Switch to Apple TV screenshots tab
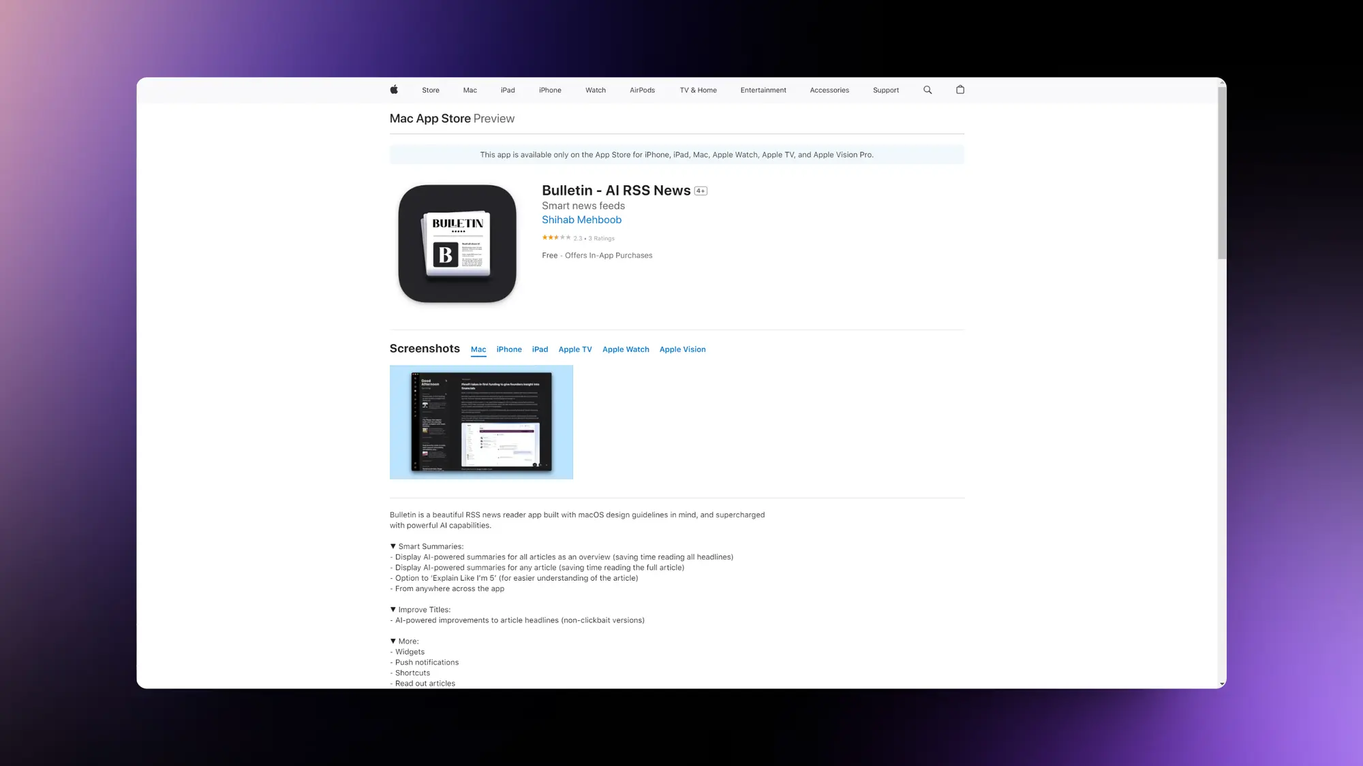1363x766 pixels. click(575, 349)
